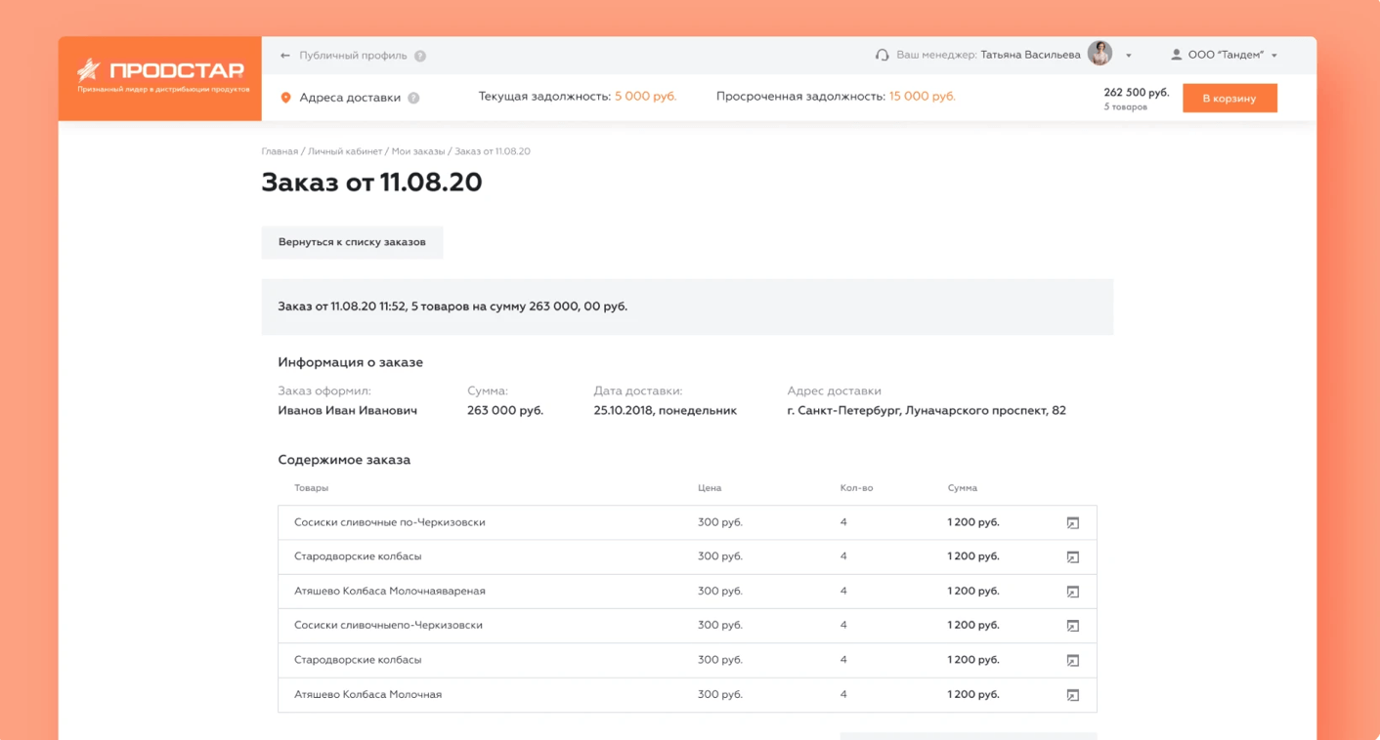Click the current debt amount 5 000 руб.
Image resolution: width=1380 pixels, height=740 pixels.
[645, 97]
